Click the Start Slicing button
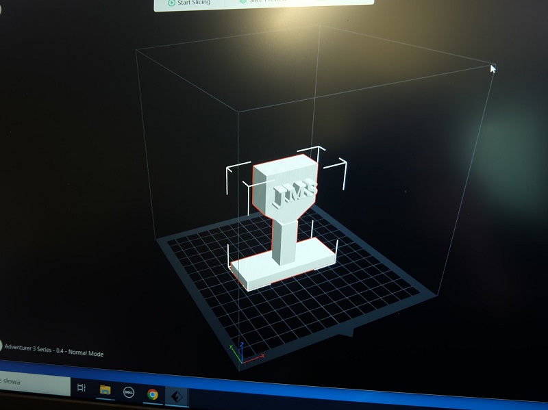 195,3
